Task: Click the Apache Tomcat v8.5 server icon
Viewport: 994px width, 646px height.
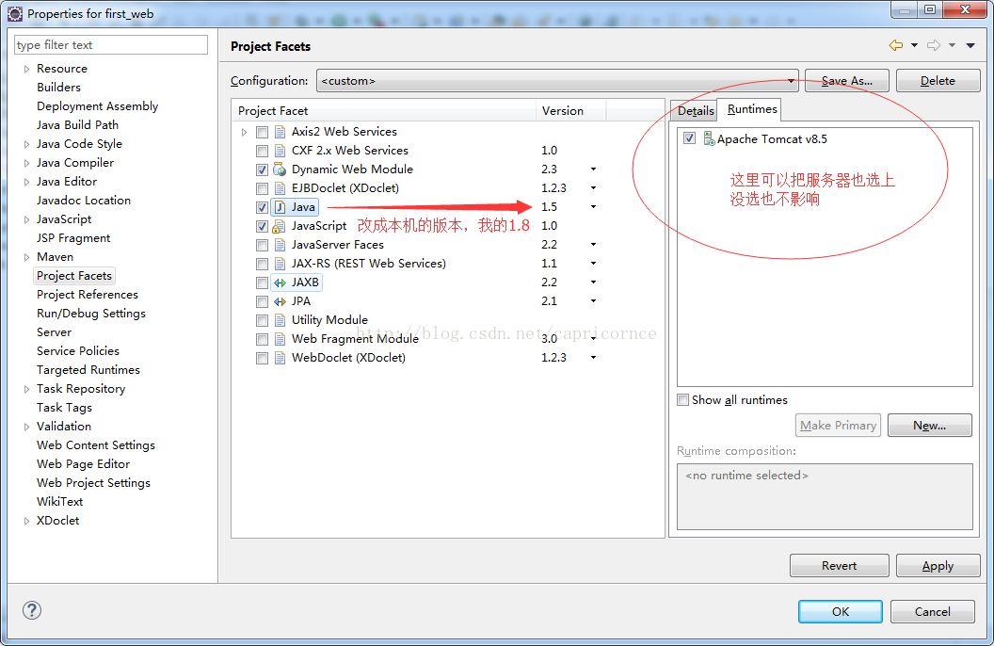Action: (x=709, y=138)
